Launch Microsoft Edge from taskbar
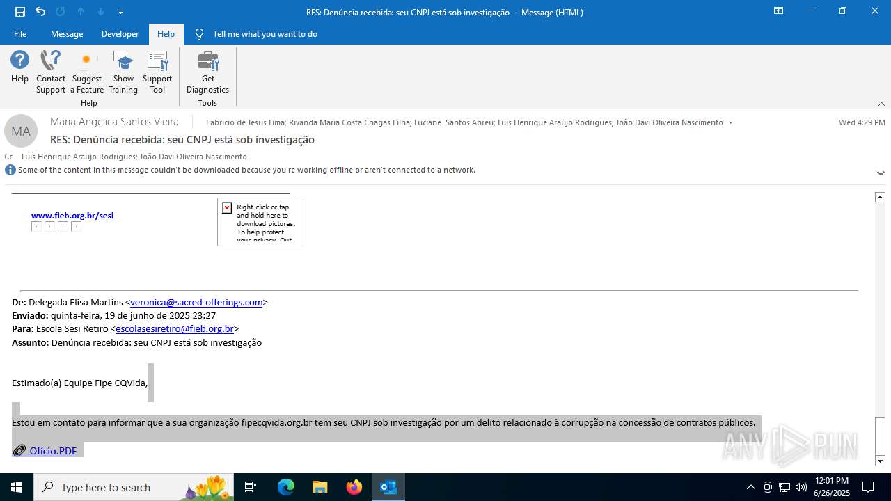This screenshot has height=501, width=891. 285,487
